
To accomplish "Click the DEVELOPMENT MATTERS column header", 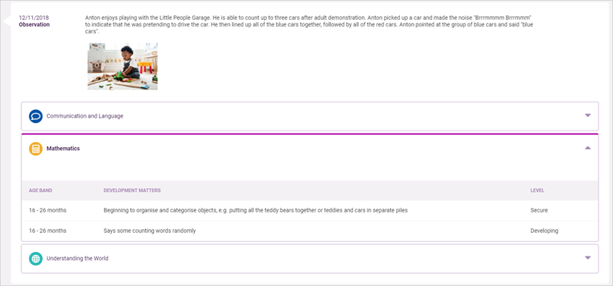I will pyautogui.click(x=132, y=191).
